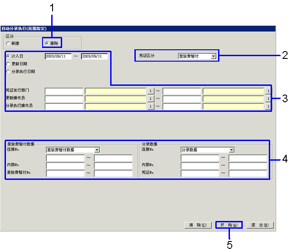Viewport: 288px width, 252px height.
Task: Click the start date field 2003/09/11
Action: (x=58, y=56)
